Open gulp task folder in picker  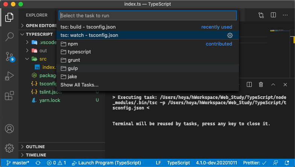pyautogui.click(x=147, y=68)
